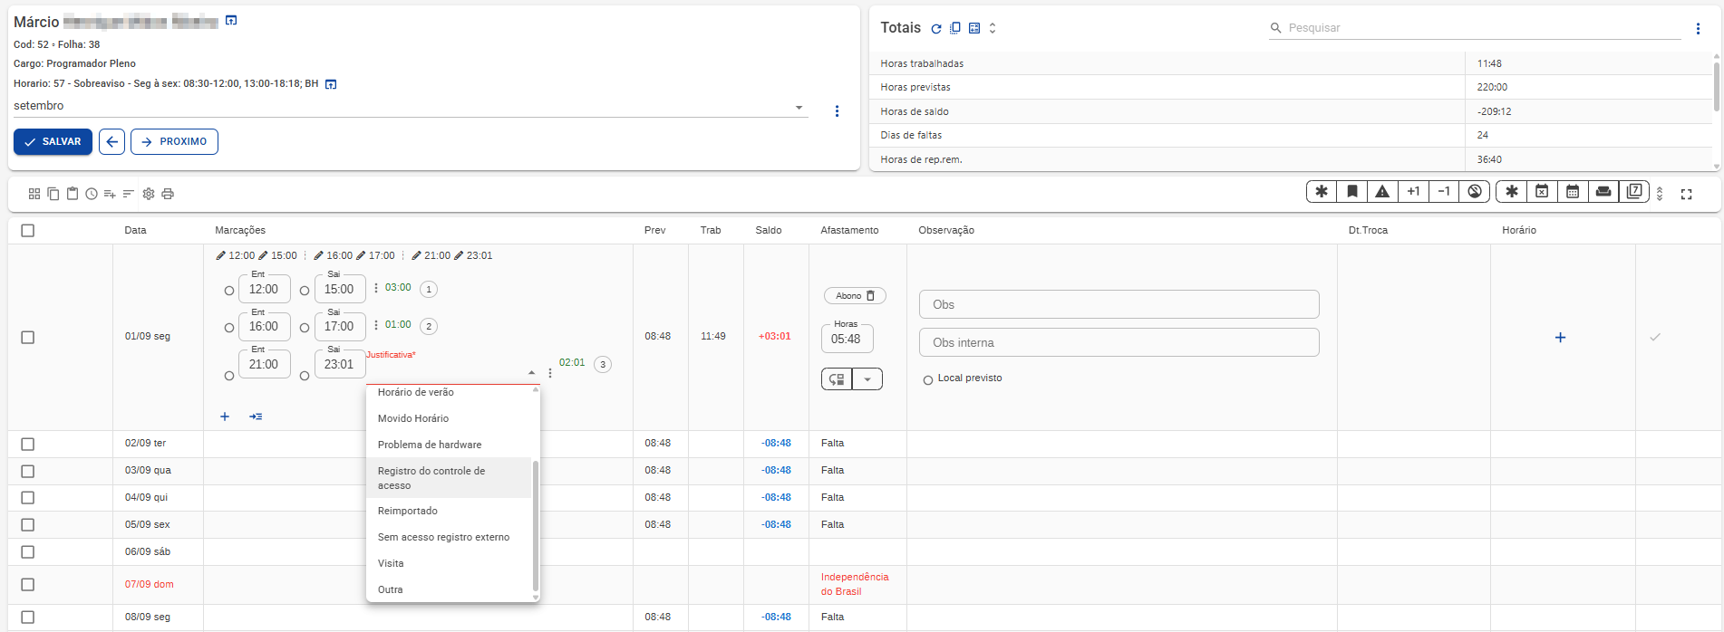Viewport: 1724px width, 632px height.
Task: Open the gear settings in the table toolbar
Action: [149, 194]
